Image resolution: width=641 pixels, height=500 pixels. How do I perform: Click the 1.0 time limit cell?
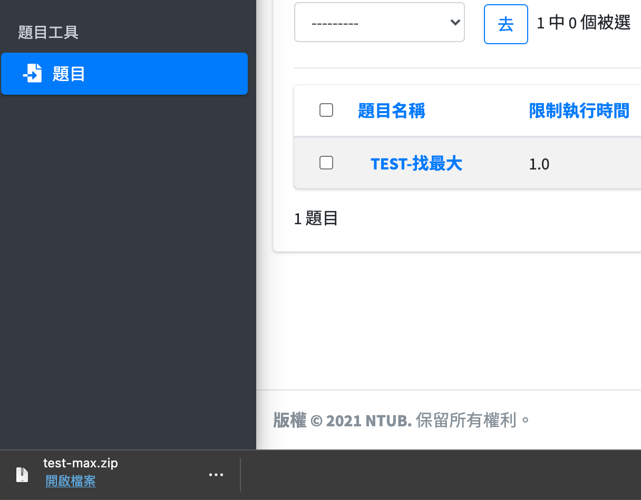point(539,164)
